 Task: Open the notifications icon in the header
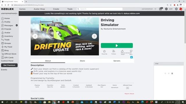[x=161, y=9]
